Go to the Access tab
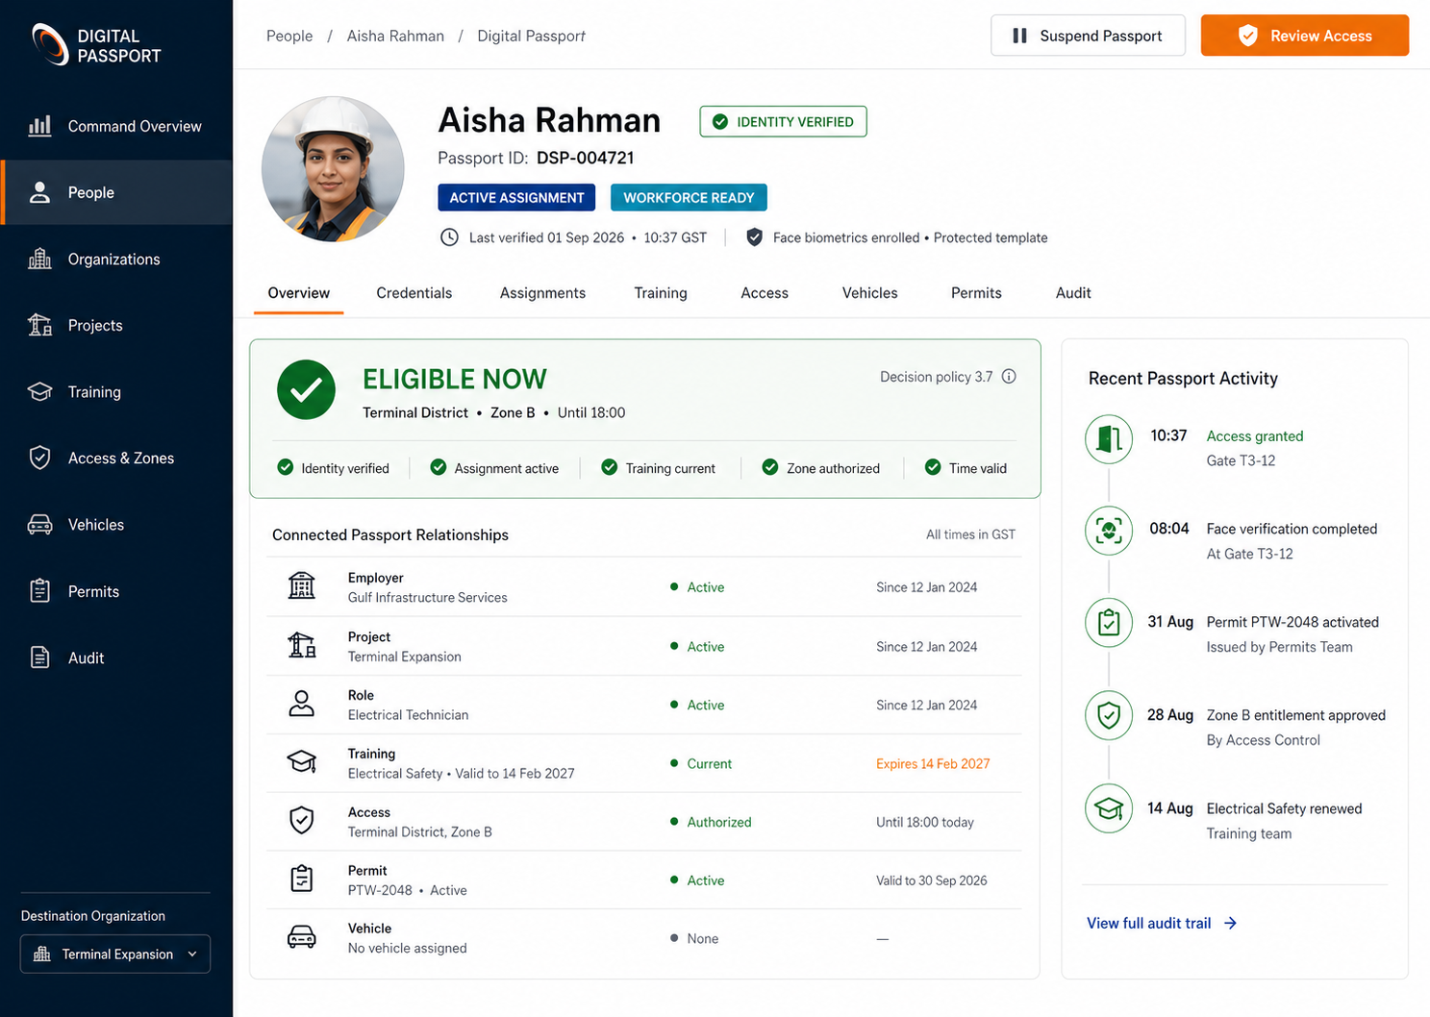The image size is (1430, 1017). tap(765, 293)
